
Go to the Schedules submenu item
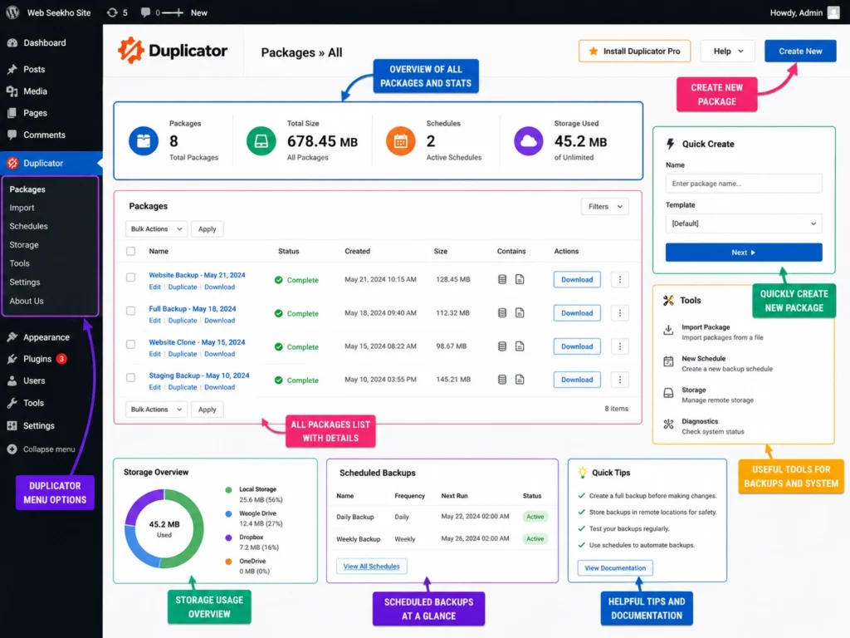point(29,226)
